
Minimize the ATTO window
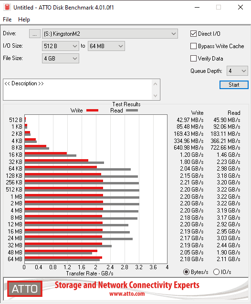197,7
